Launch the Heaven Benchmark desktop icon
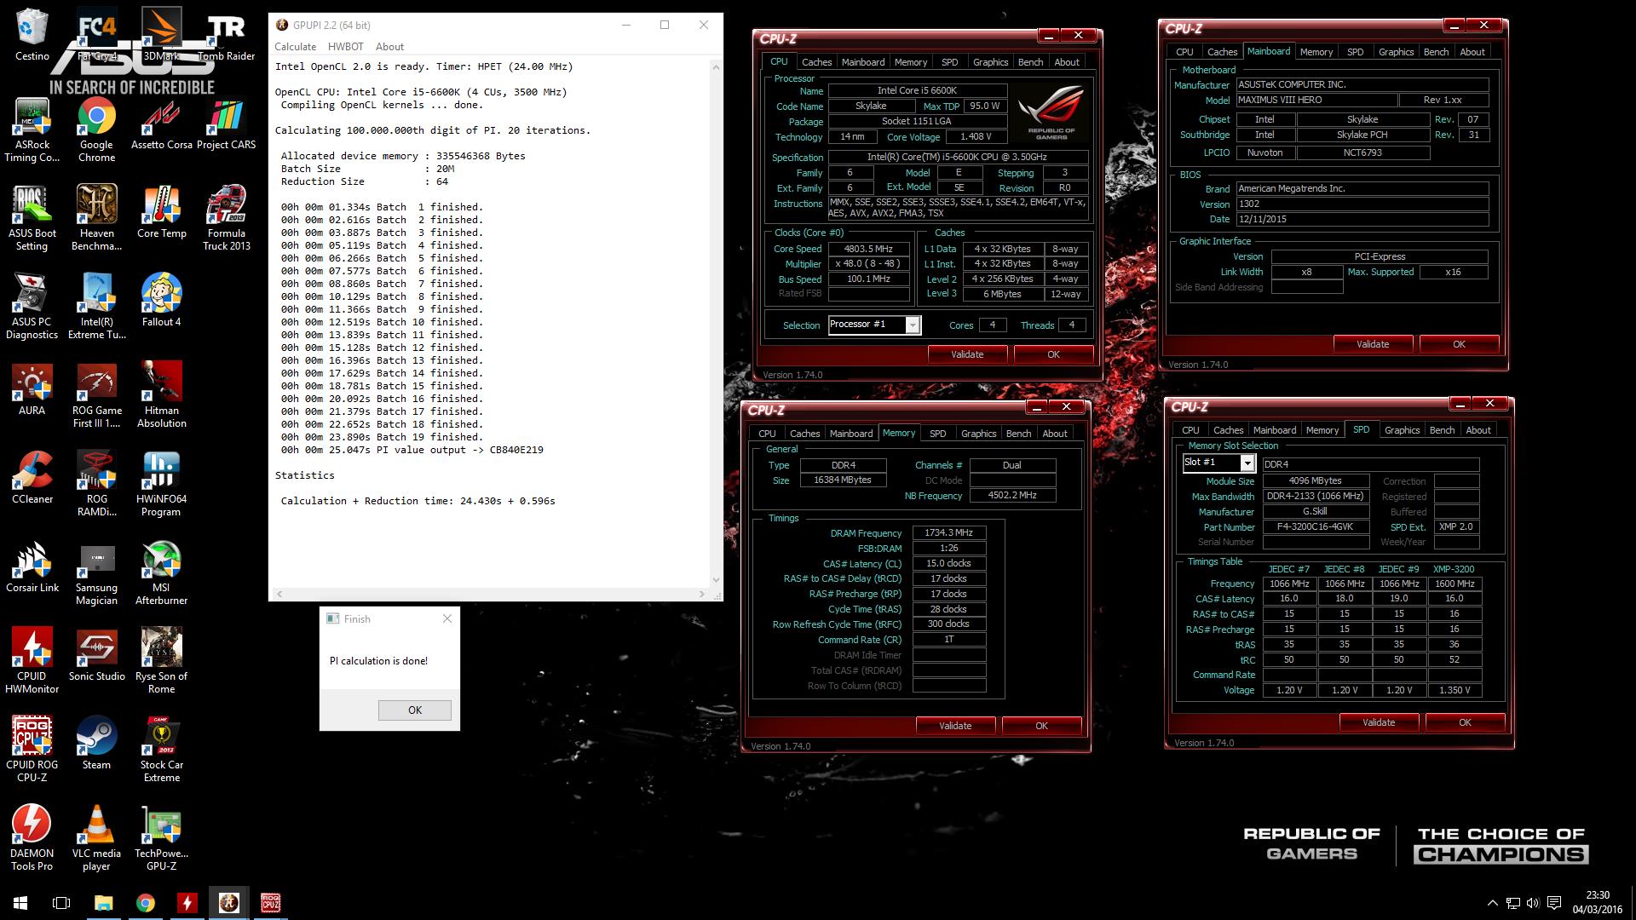The image size is (1636, 920). tap(96, 219)
